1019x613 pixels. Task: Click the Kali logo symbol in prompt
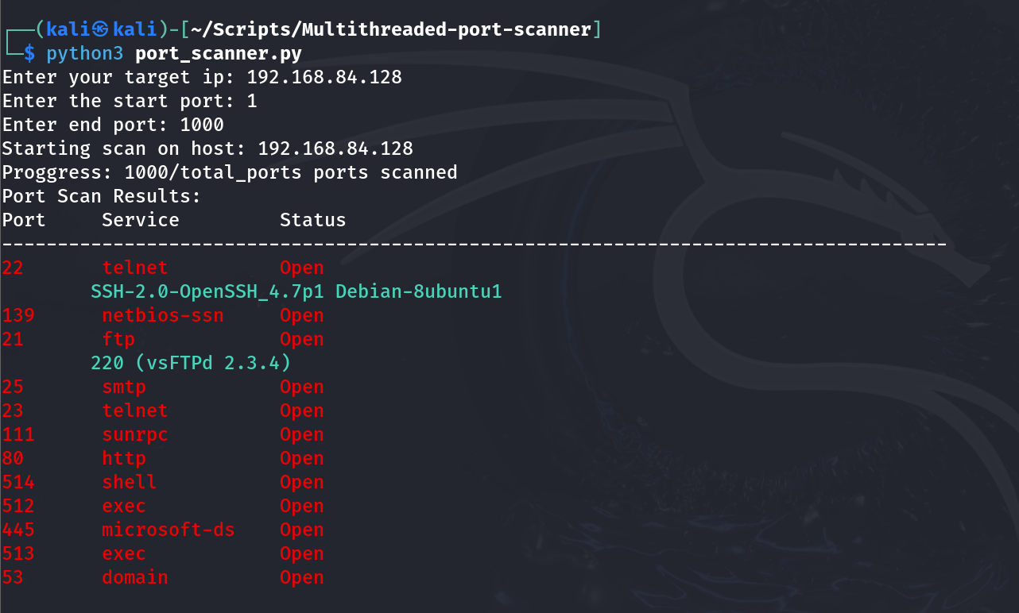point(99,30)
